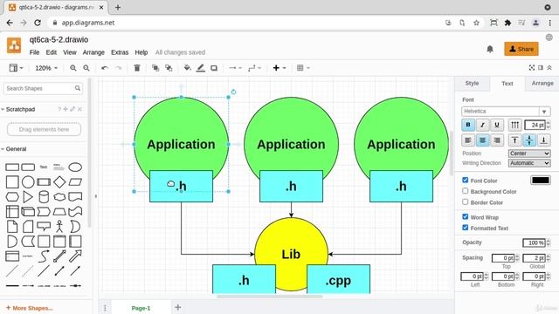
Task: Select the Cloud shape in General
Action: 59,196
